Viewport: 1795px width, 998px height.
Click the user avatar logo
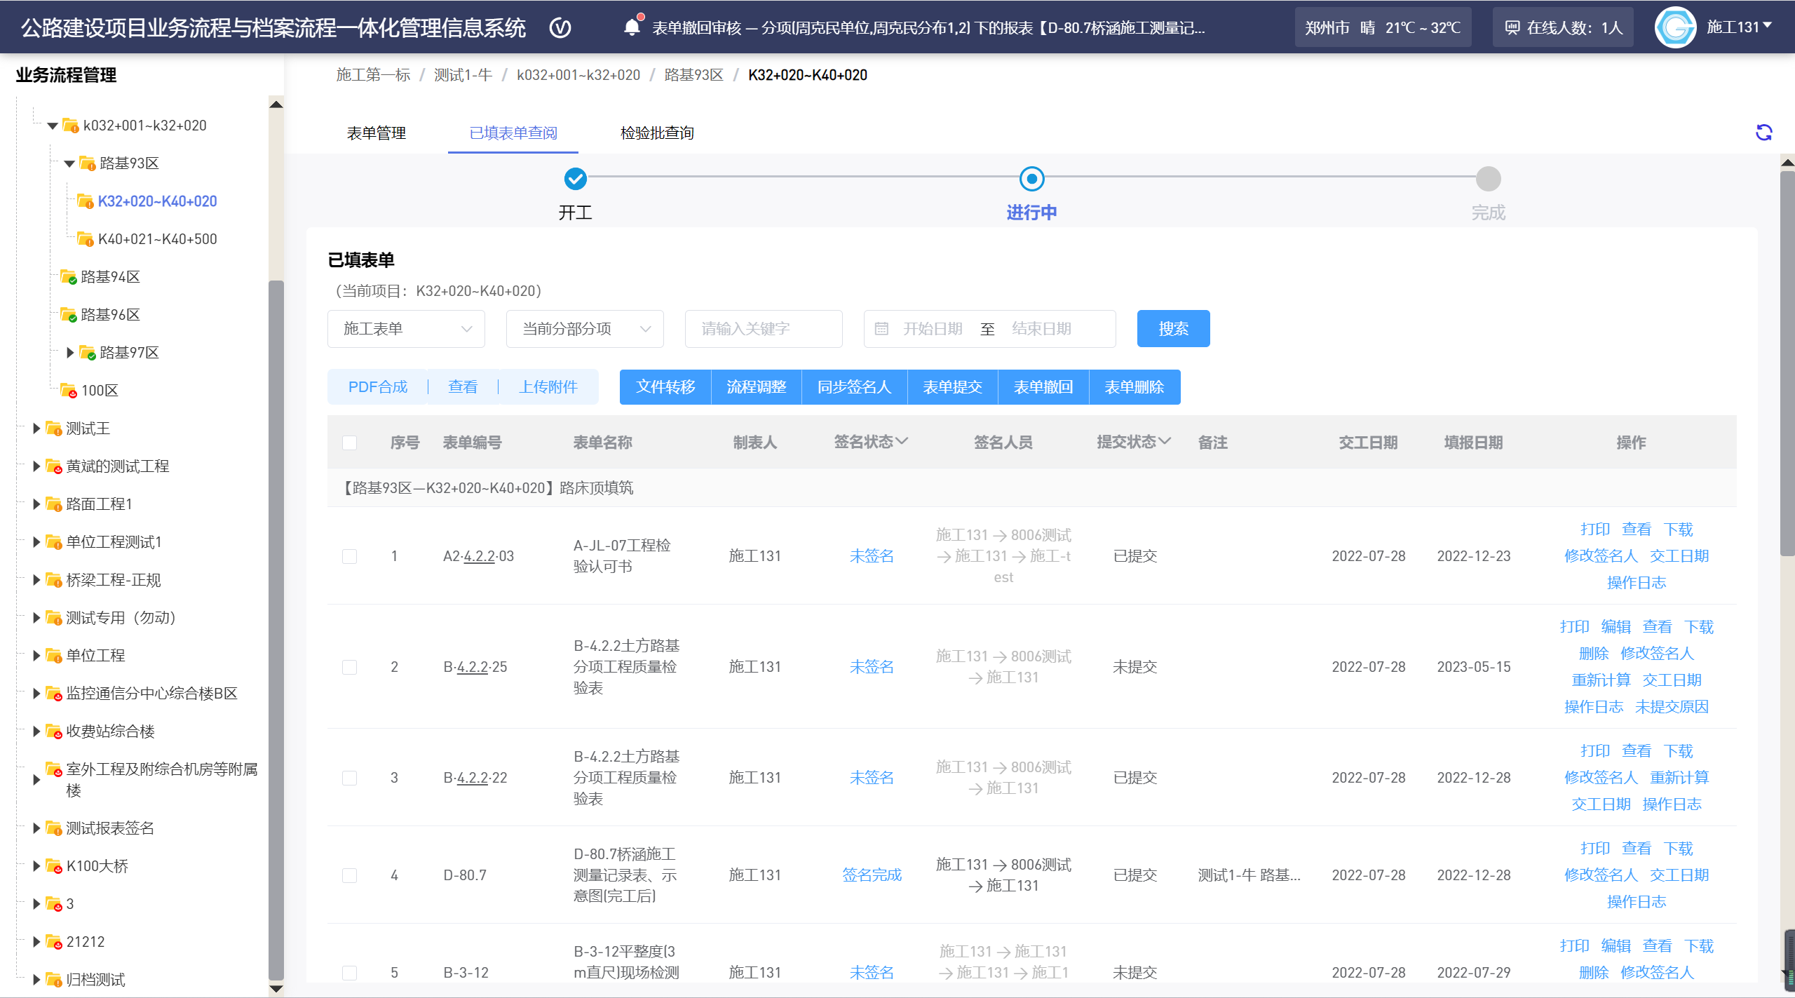click(x=1676, y=27)
